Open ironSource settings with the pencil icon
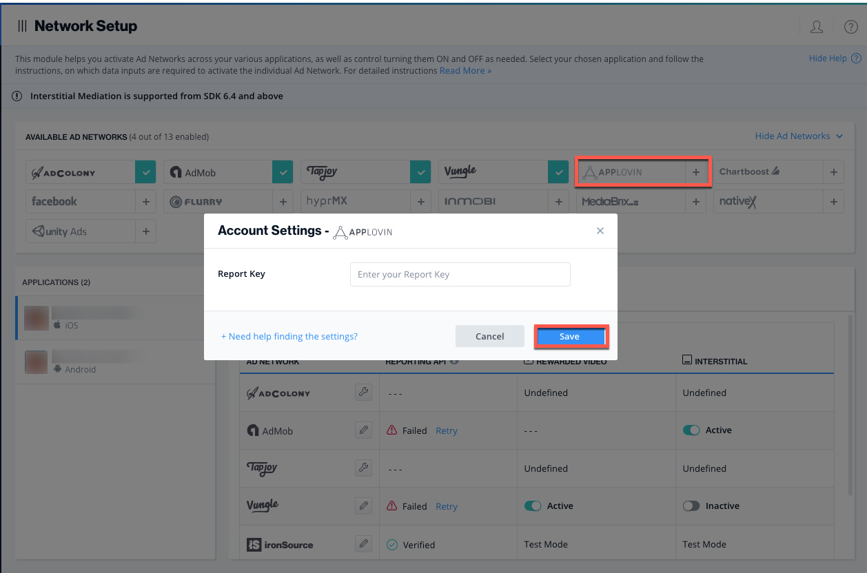The height and width of the screenshot is (573, 867). (x=363, y=543)
